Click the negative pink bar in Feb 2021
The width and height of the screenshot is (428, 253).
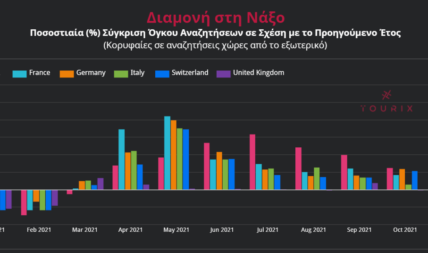click(24, 202)
